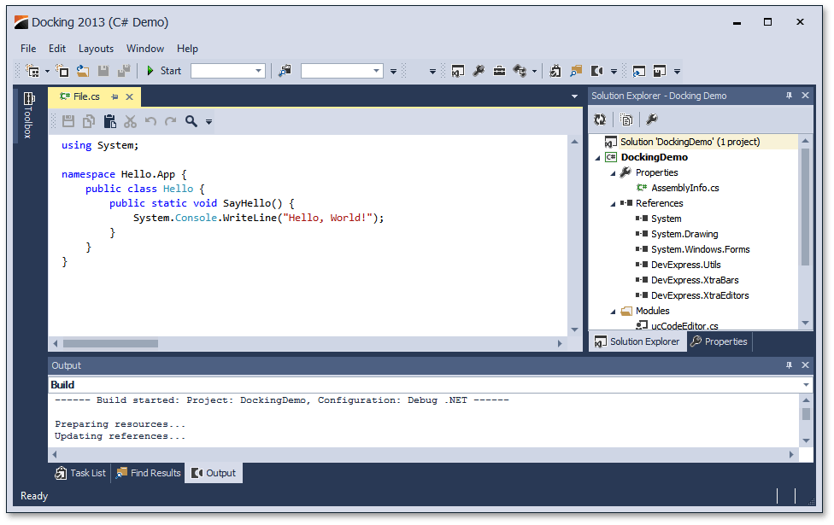Open the search magnifier in the editor toolbar
This screenshot has width=834, height=525.
tap(191, 121)
